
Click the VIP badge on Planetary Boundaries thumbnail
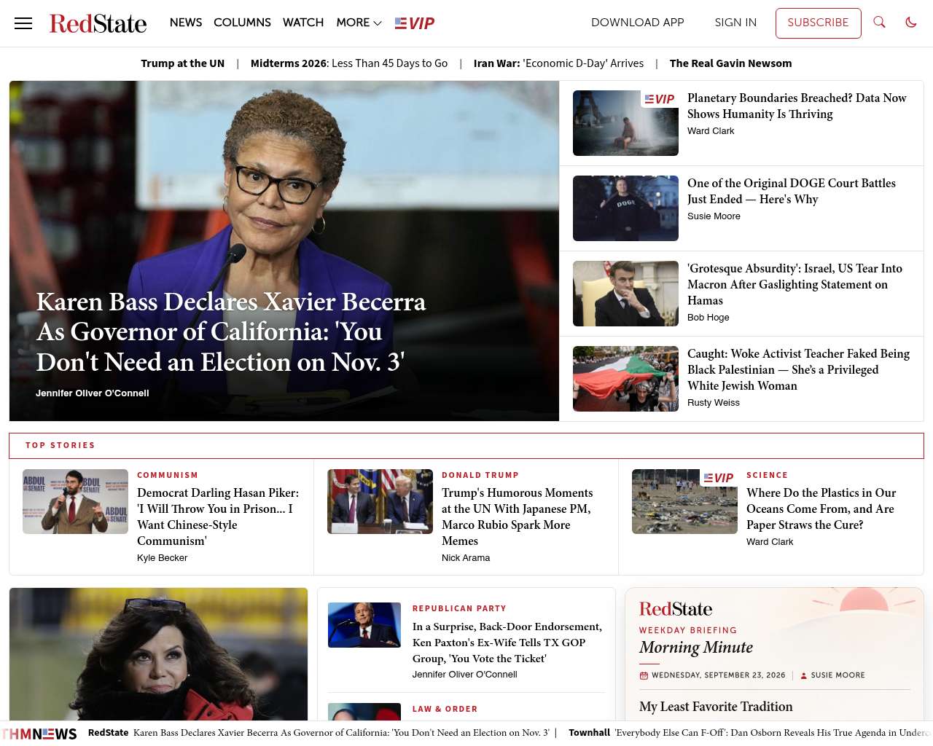point(660,99)
